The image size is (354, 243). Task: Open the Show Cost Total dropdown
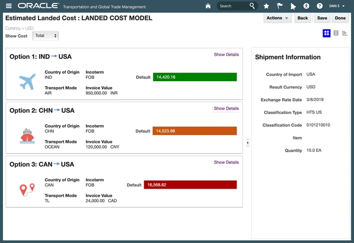(x=45, y=36)
